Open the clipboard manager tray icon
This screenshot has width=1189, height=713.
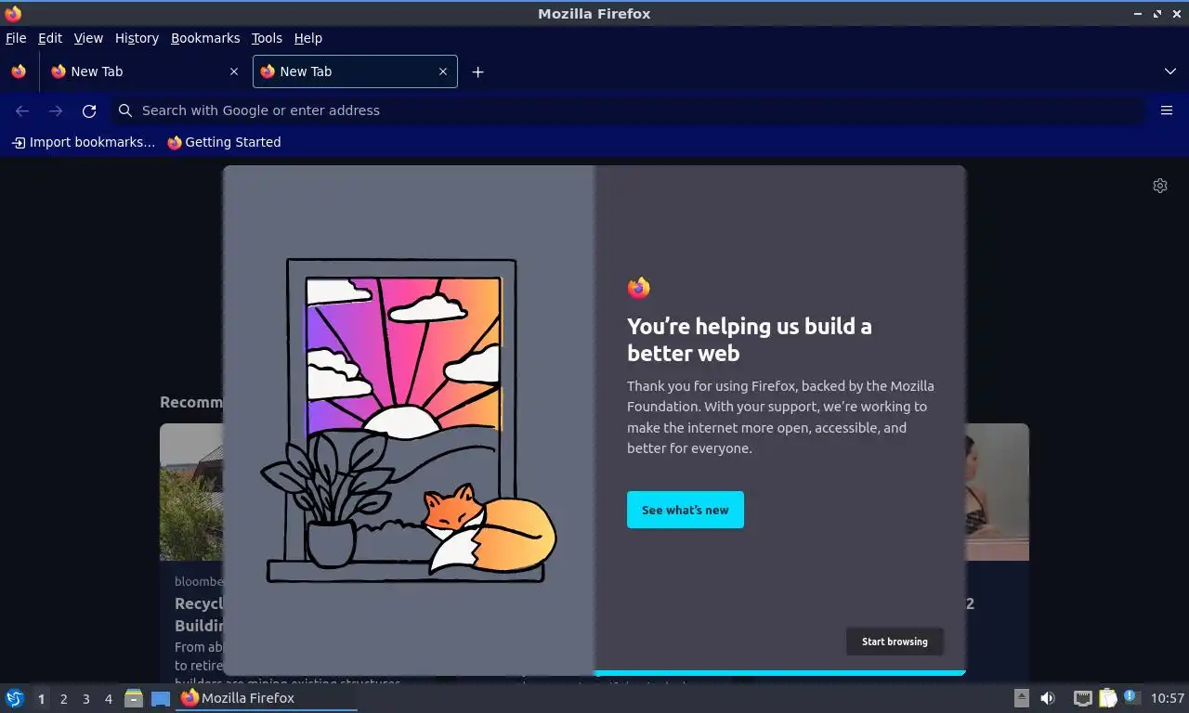pyautogui.click(x=1107, y=698)
